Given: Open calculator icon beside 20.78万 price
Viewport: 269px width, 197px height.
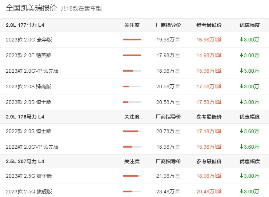Looking at the screenshot, I should [178, 132].
